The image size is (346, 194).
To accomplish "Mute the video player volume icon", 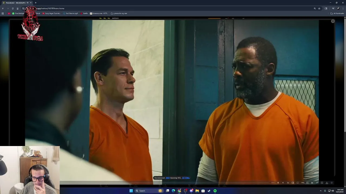I will (283, 183).
